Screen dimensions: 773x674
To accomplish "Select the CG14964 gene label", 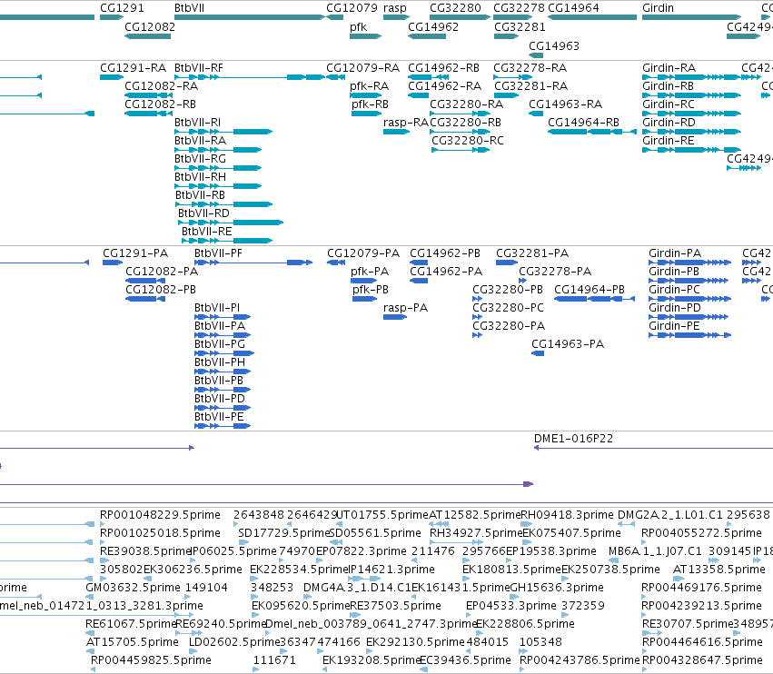I will tap(573, 8).
